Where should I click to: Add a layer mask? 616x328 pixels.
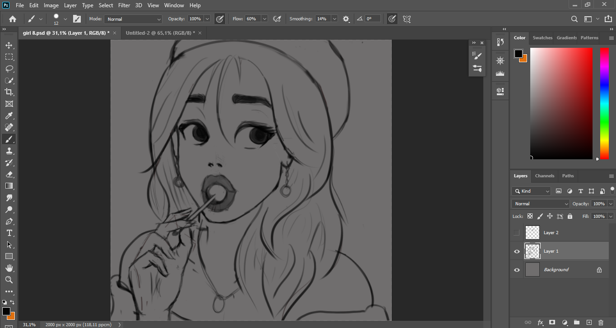point(552,323)
